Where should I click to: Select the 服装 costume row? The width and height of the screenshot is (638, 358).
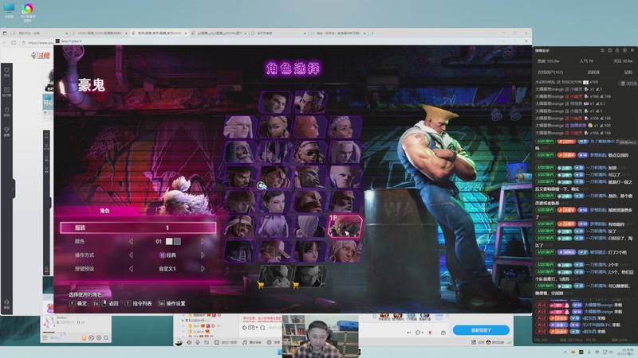pos(138,228)
